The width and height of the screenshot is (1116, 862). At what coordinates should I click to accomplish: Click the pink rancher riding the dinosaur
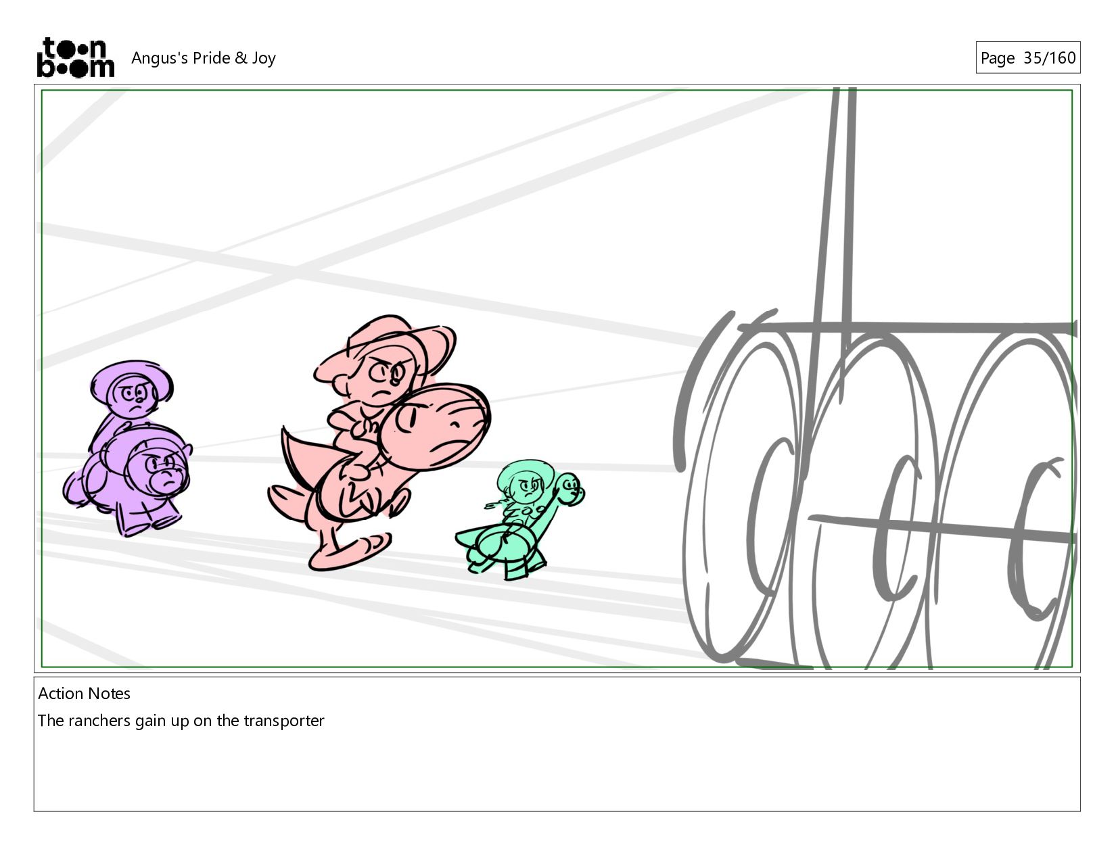(x=379, y=443)
